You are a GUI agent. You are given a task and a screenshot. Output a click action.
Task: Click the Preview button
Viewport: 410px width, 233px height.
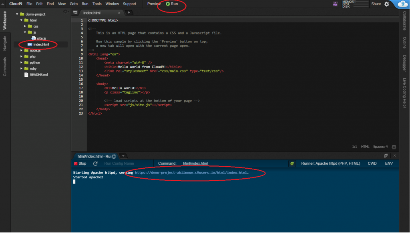153,4
